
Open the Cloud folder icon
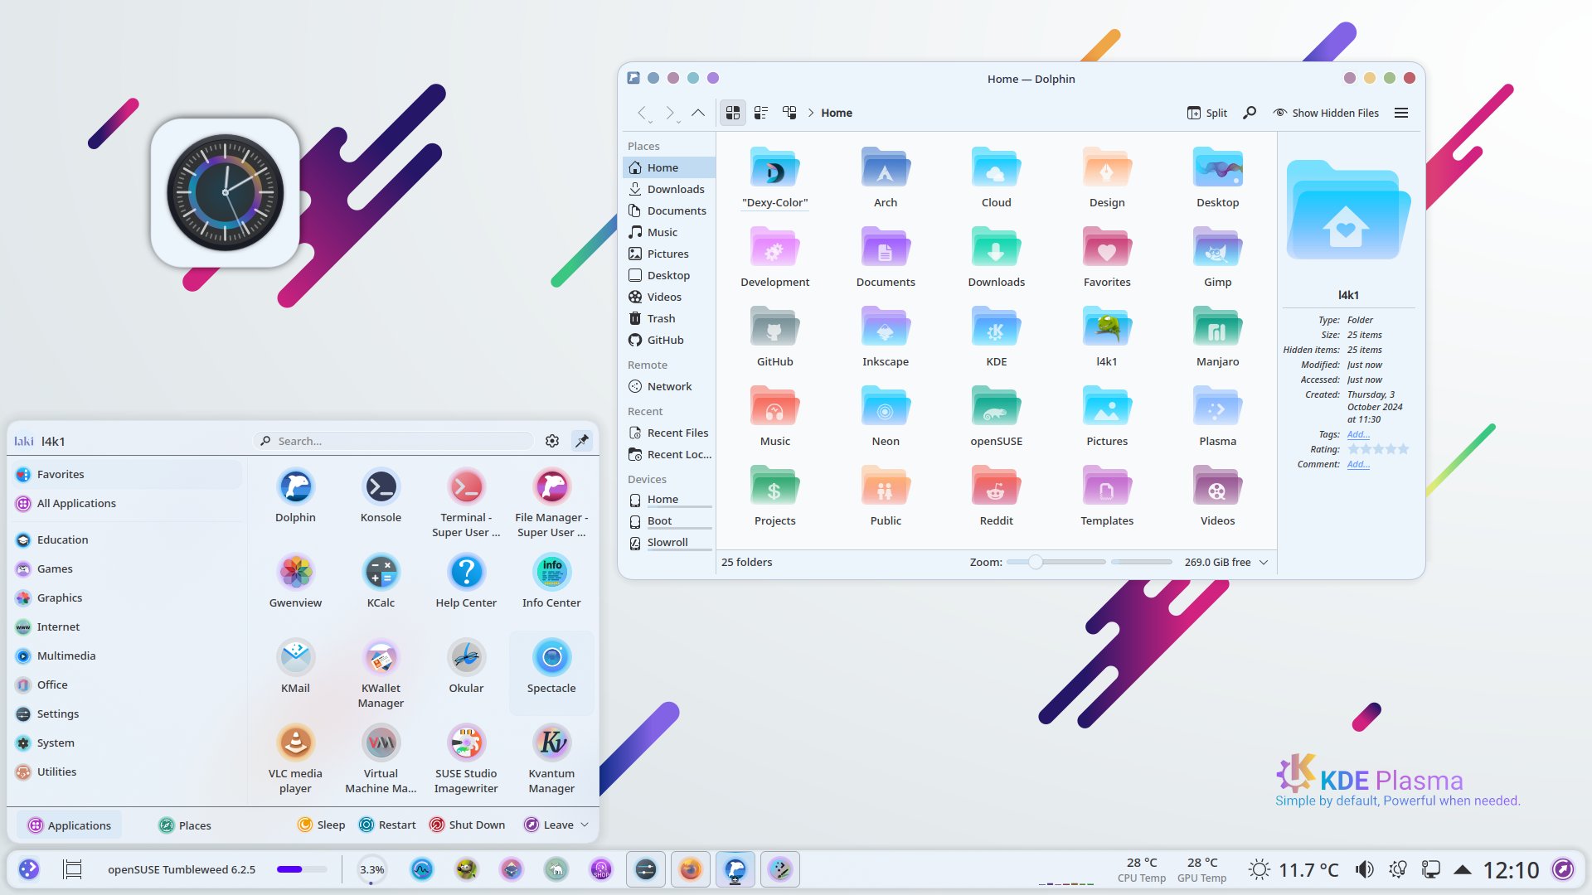pyautogui.click(x=996, y=167)
